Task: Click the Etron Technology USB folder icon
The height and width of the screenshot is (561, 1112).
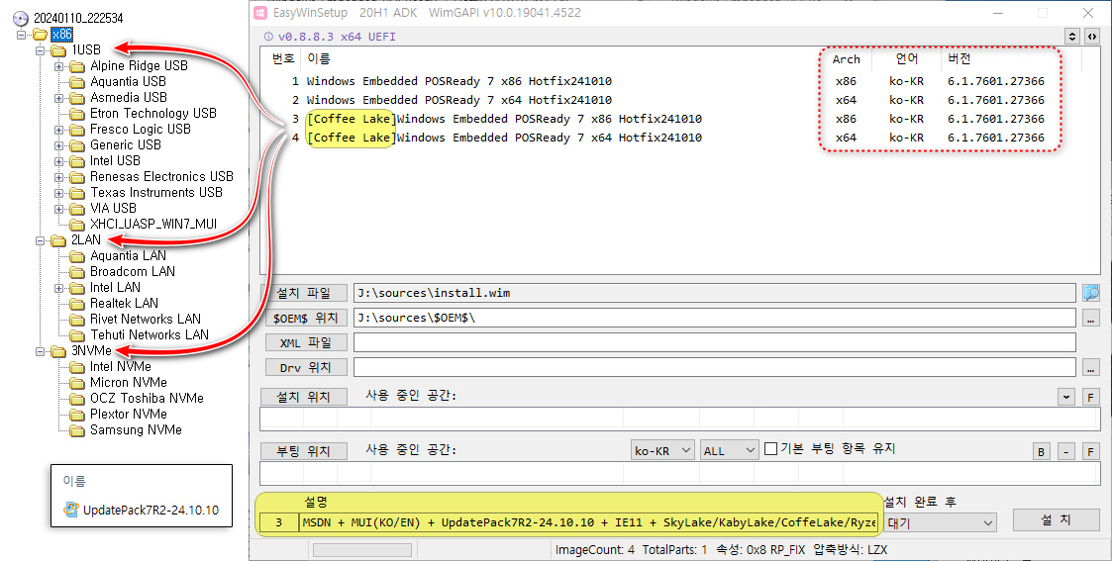Action: pos(77,114)
